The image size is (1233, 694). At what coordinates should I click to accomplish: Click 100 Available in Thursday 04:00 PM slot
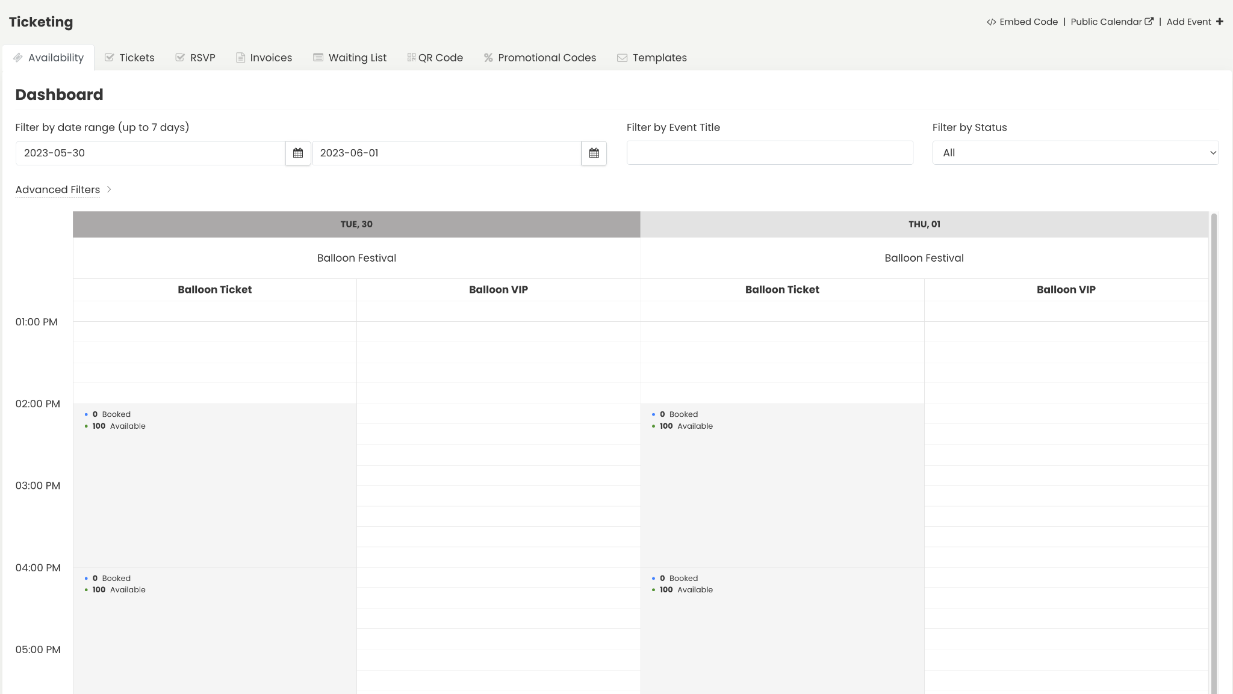(686, 590)
